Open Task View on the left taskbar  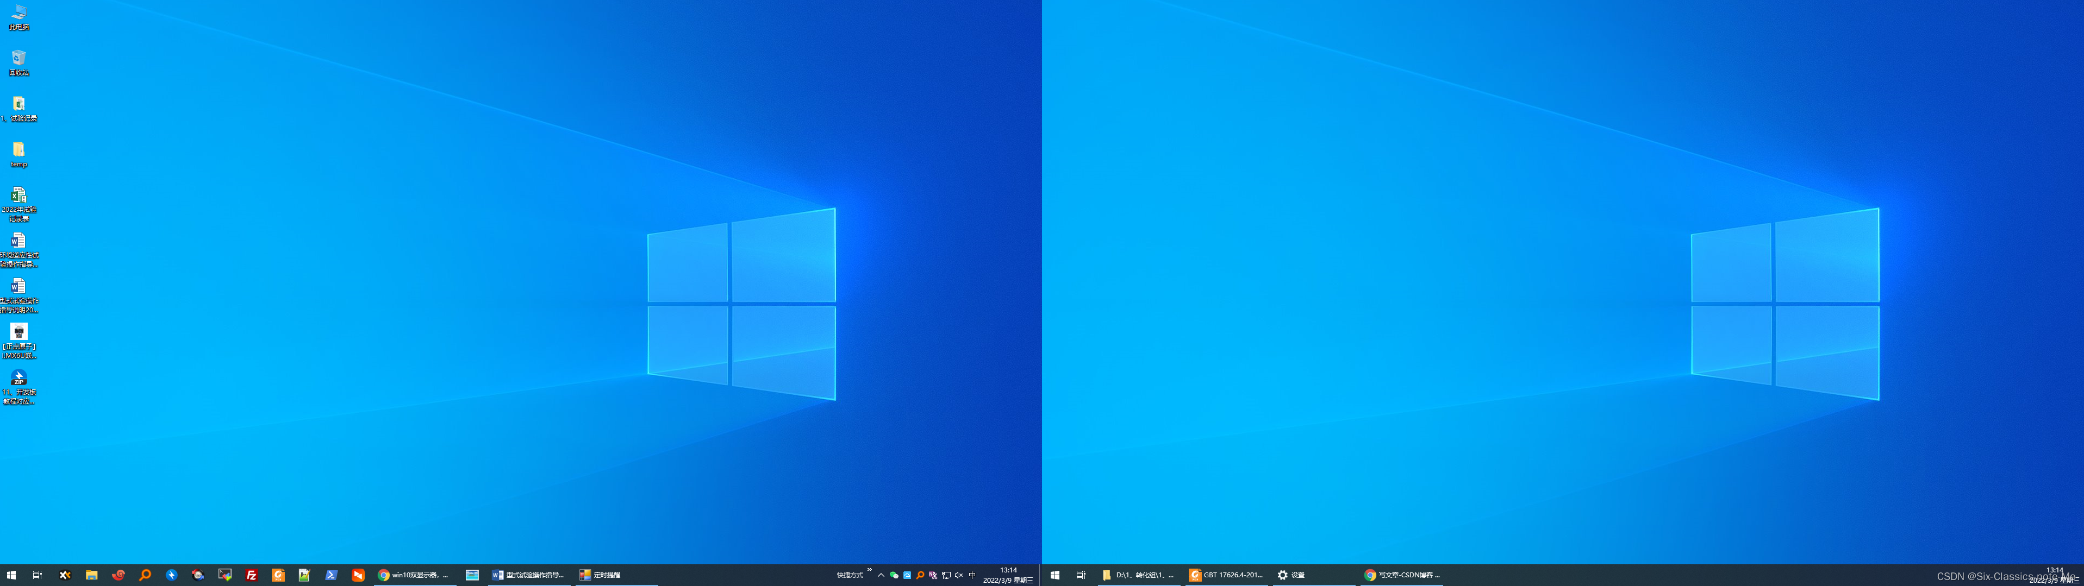(x=37, y=575)
